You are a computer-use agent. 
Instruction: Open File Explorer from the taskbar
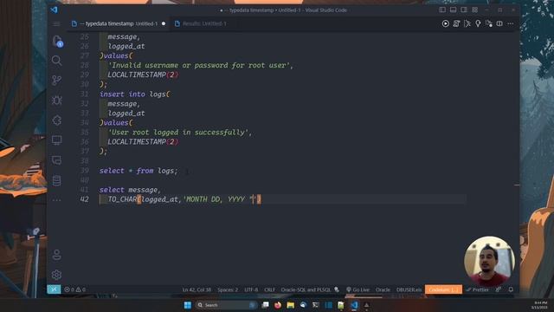pos(291,305)
